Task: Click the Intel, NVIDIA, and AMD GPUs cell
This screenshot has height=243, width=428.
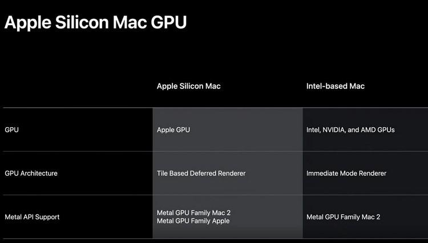Action: pos(350,129)
